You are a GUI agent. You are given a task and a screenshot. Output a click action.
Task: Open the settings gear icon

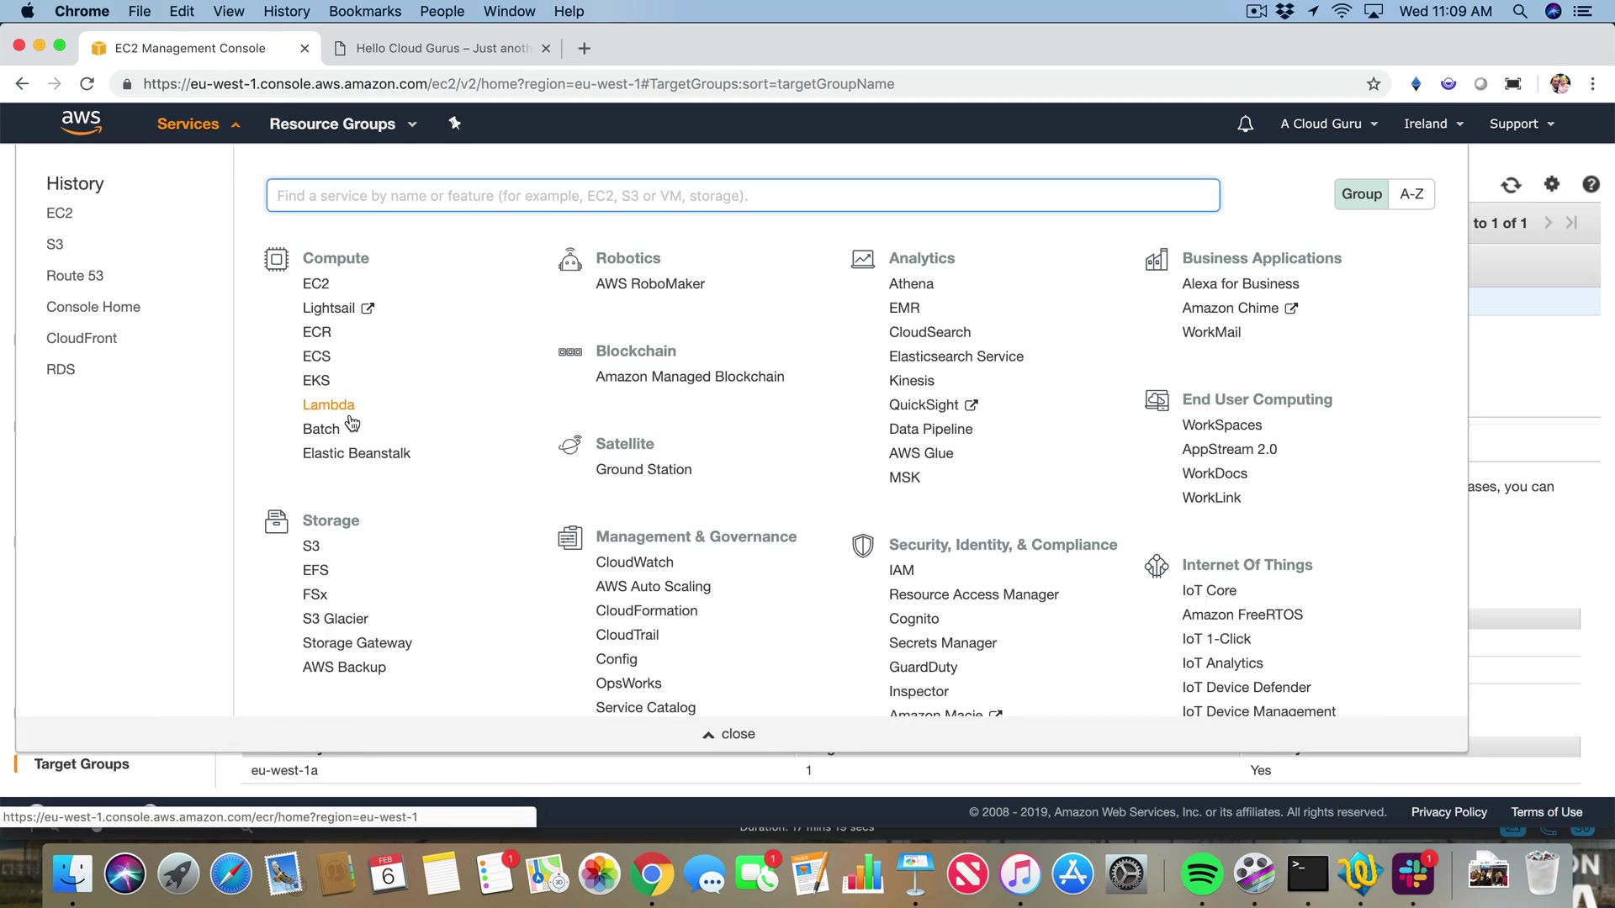click(1551, 184)
